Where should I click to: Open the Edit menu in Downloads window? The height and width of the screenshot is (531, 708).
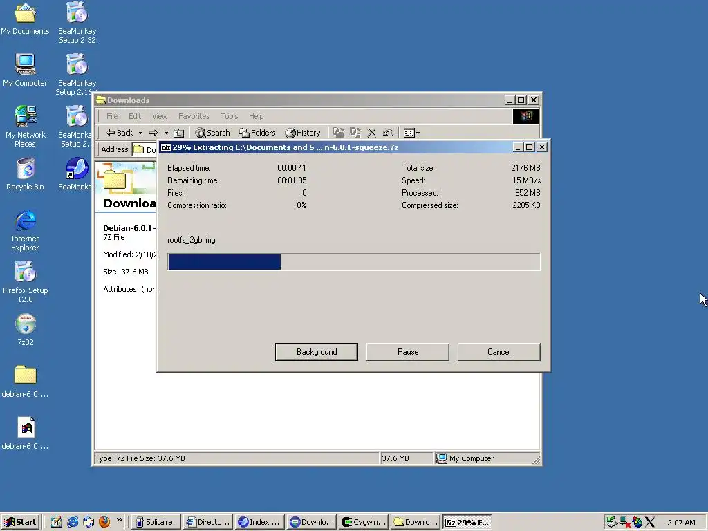pyautogui.click(x=135, y=116)
